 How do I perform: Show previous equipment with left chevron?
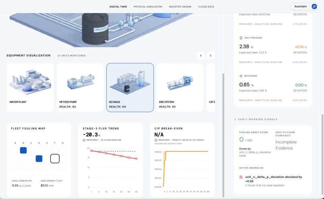[x=201, y=56]
